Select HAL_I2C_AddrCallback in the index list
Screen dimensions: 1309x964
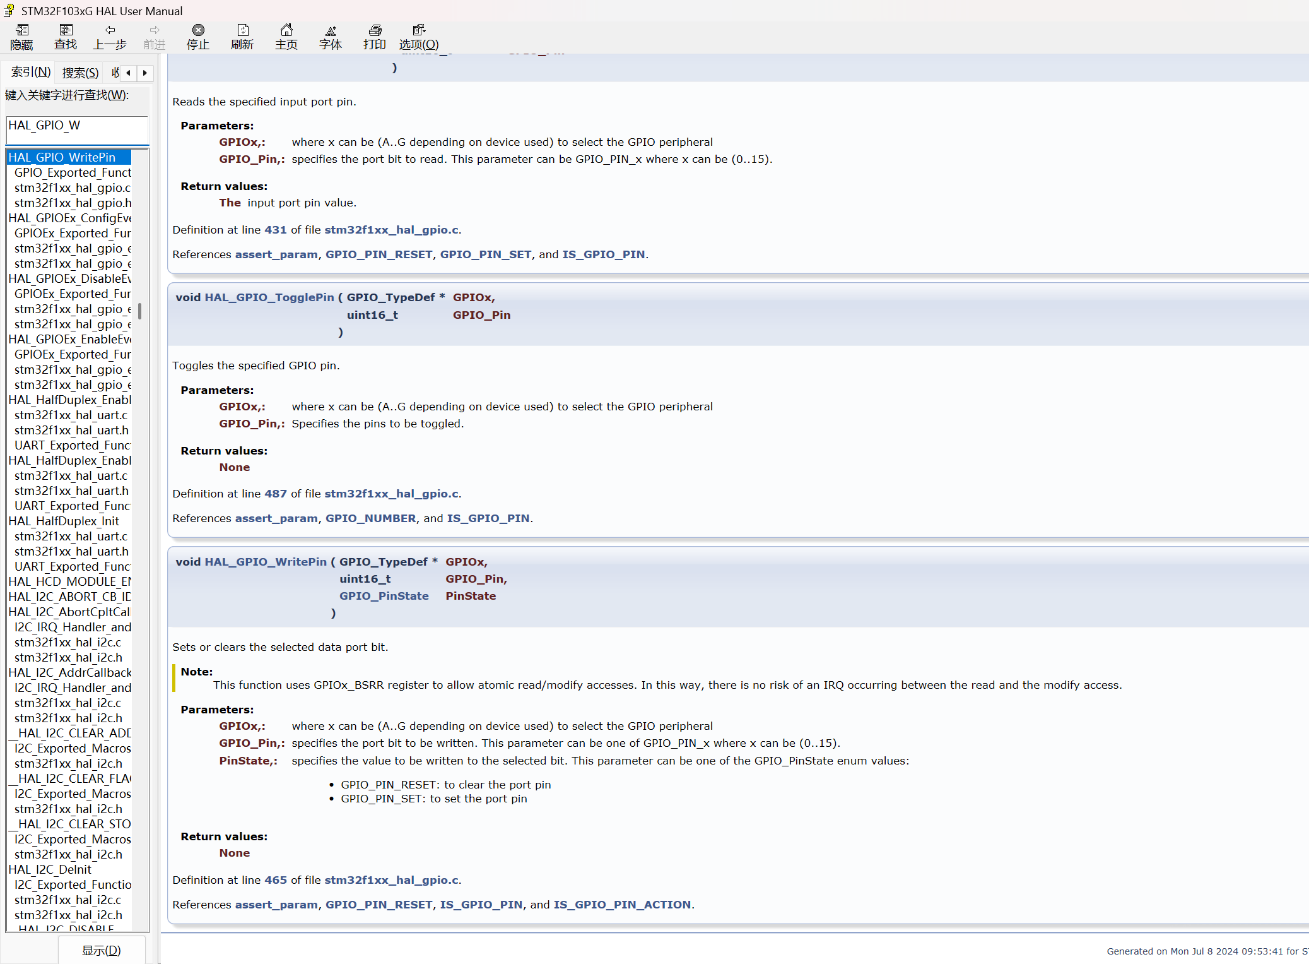click(x=70, y=672)
